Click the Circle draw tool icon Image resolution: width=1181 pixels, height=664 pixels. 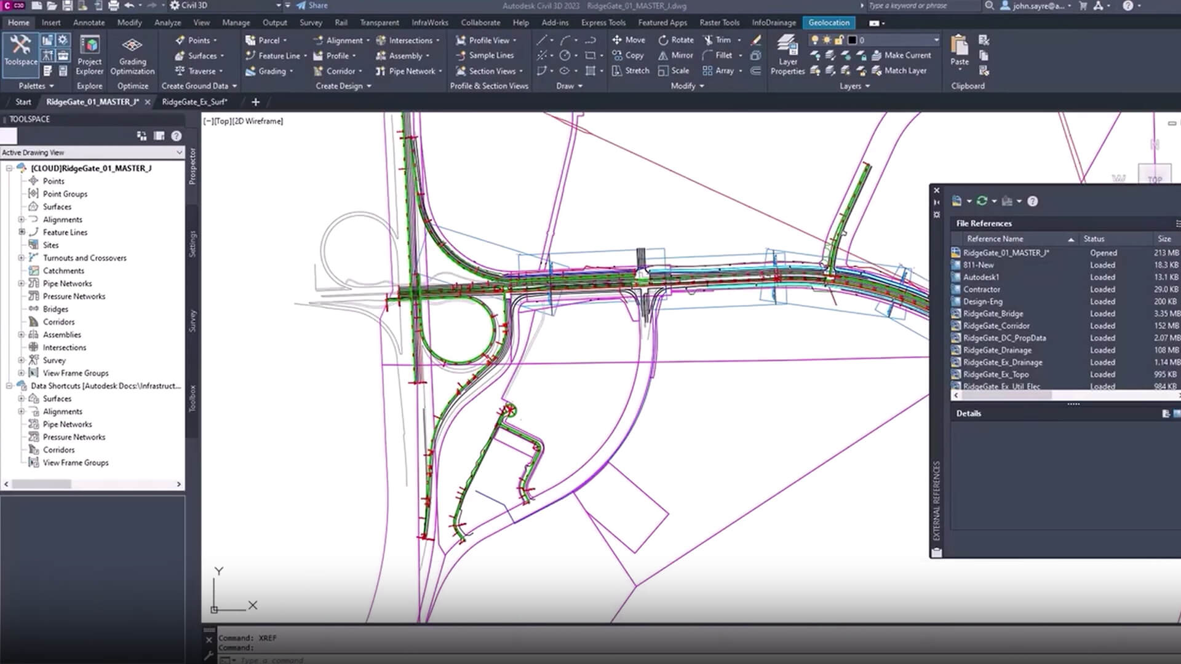tap(565, 55)
